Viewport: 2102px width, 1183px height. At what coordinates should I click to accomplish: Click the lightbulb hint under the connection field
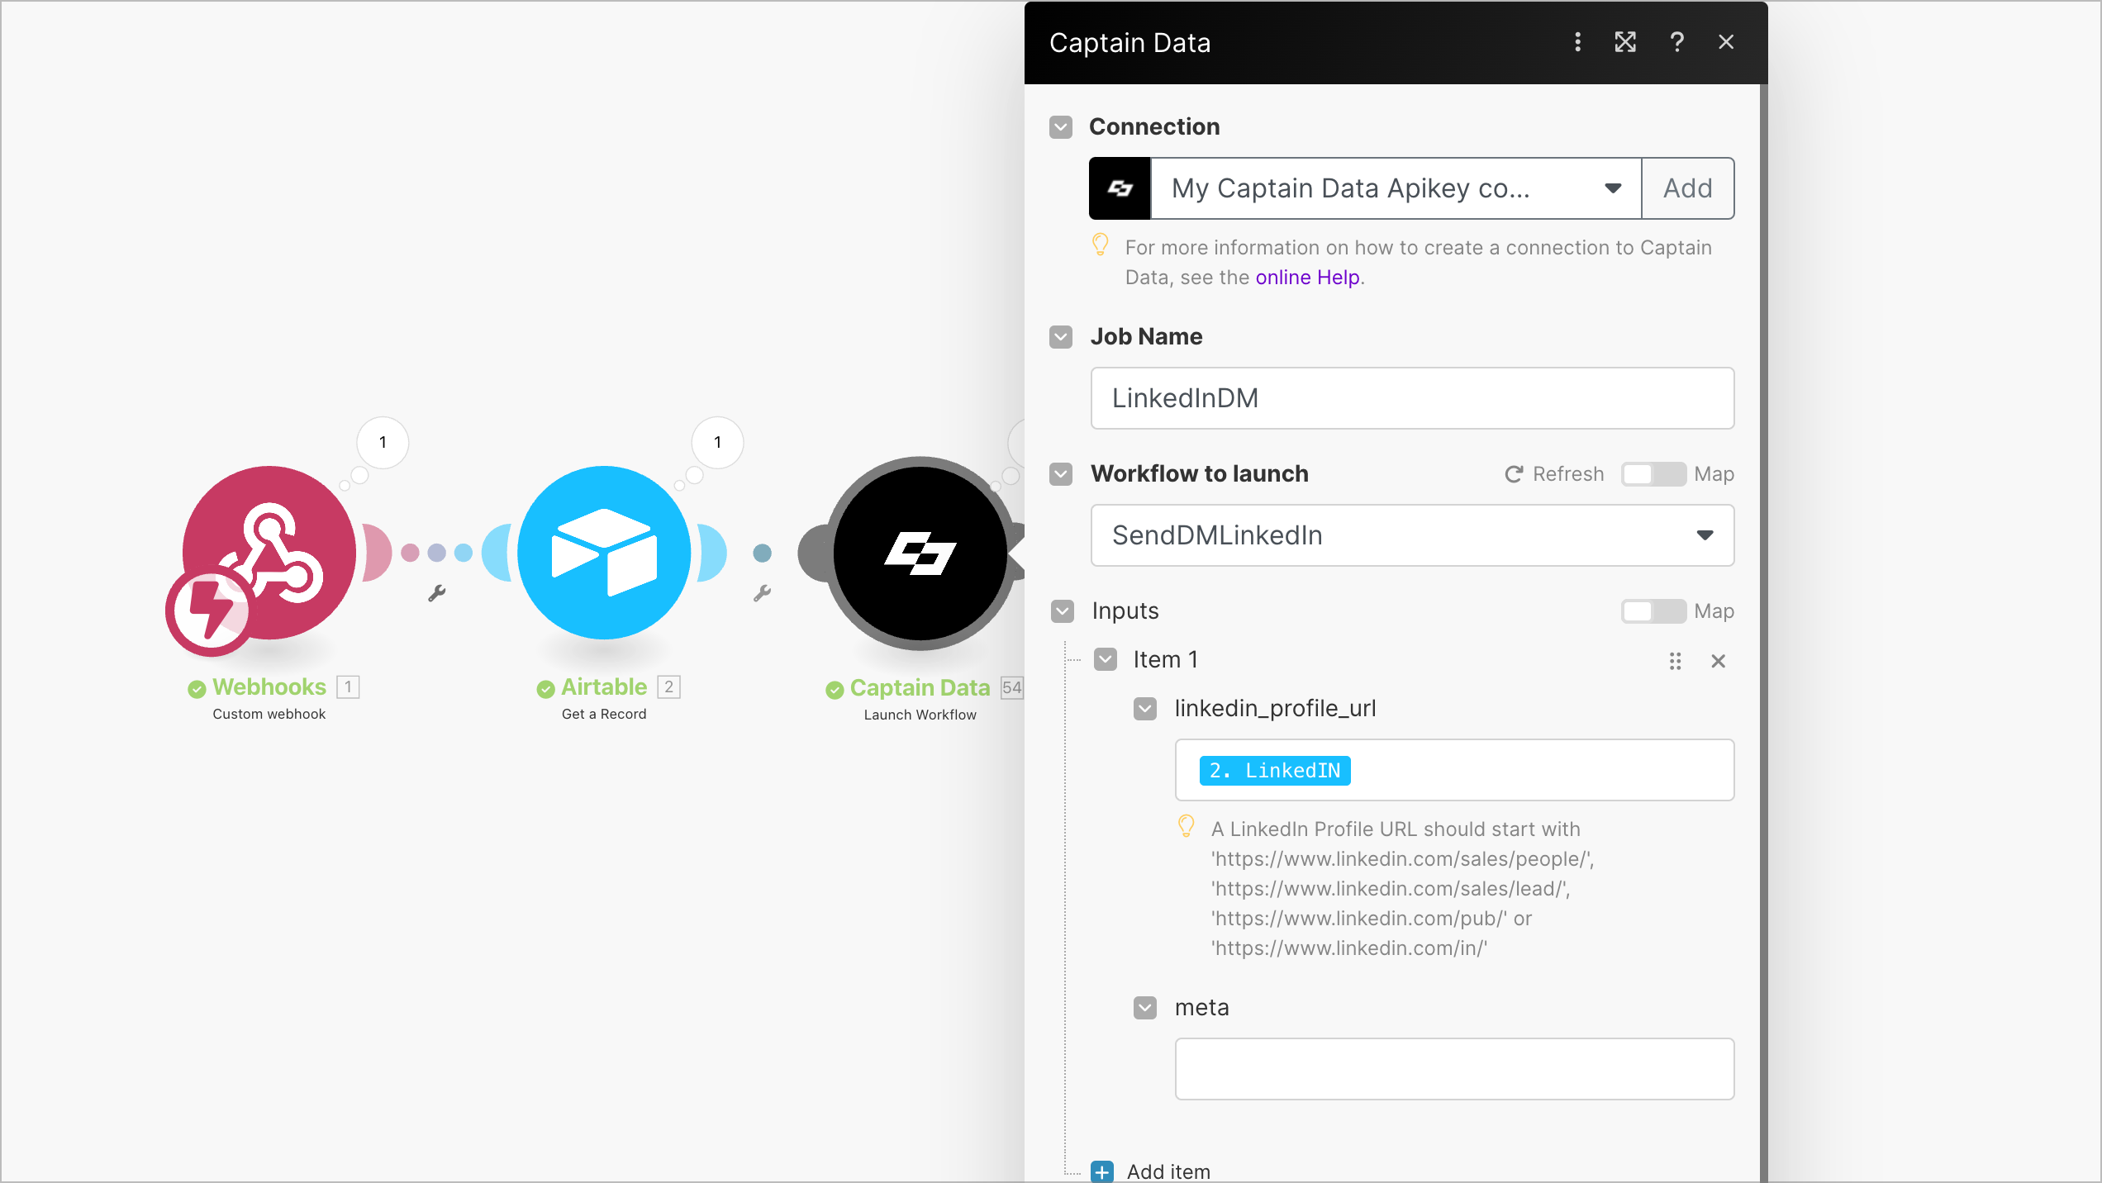point(1100,245)
